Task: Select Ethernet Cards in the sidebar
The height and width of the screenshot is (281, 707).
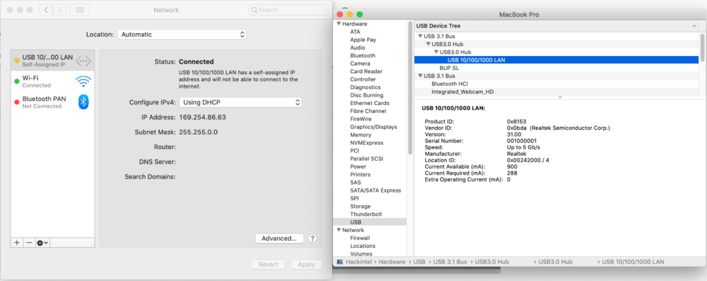Action: click(369, 104)
